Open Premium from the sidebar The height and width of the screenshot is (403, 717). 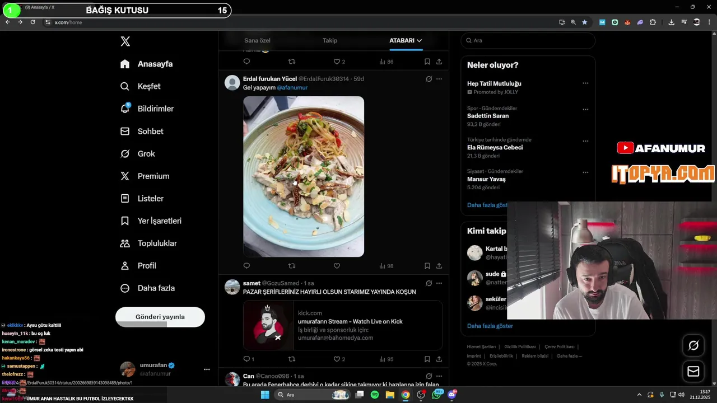point(145,176)
